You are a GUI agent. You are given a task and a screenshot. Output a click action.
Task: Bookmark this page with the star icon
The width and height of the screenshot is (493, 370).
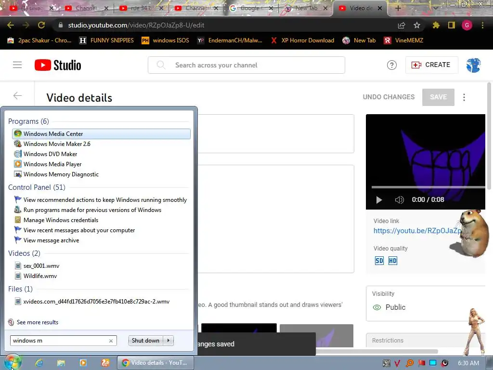pos(417,25)
